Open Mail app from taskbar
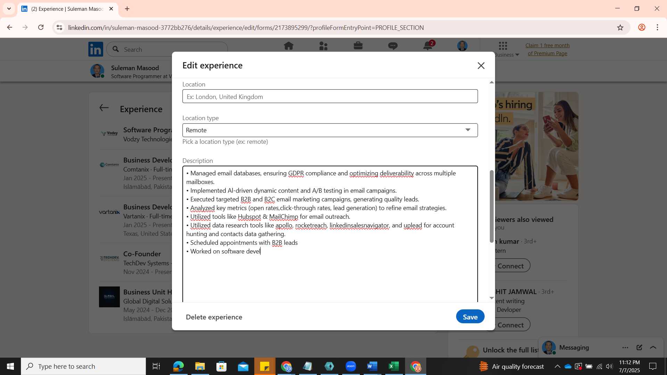Image resolution: width=667 pixels, height=375 pixels. tap(243, 366)
